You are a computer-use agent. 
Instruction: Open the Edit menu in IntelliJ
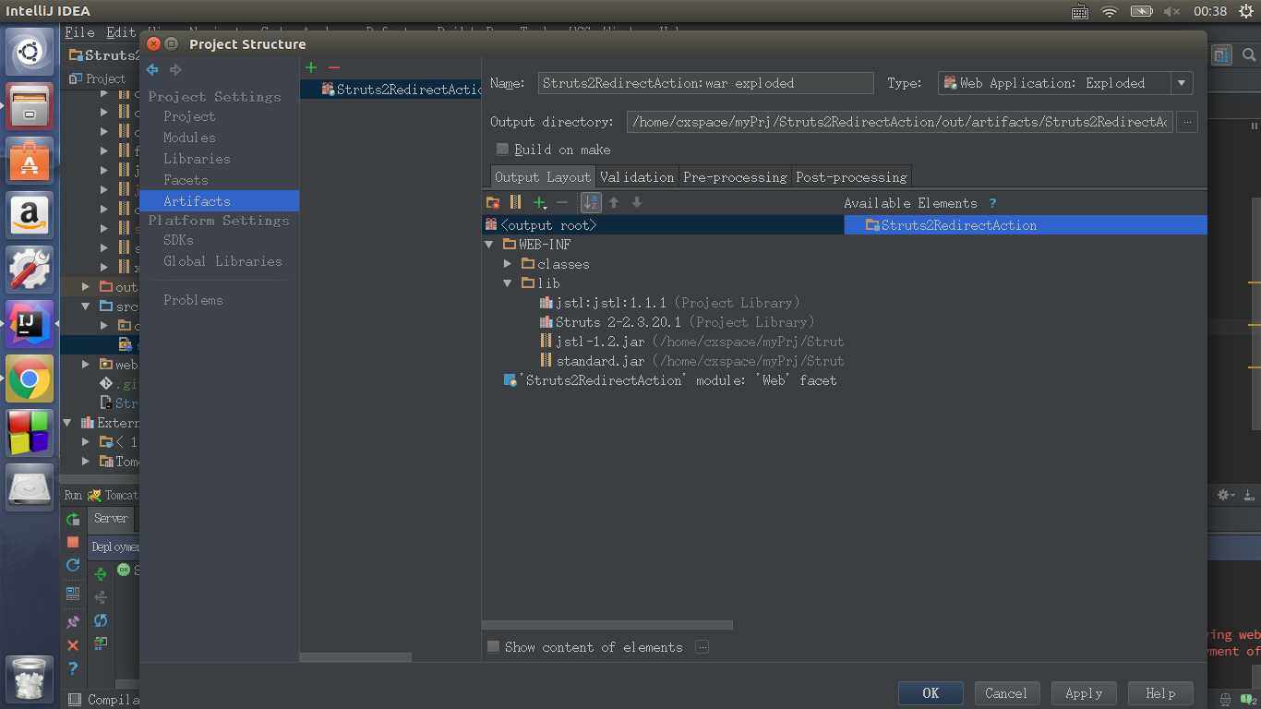[x=121, y=32]
